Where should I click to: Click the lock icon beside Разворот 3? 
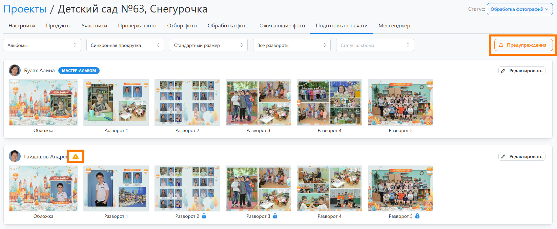(275, 216)
